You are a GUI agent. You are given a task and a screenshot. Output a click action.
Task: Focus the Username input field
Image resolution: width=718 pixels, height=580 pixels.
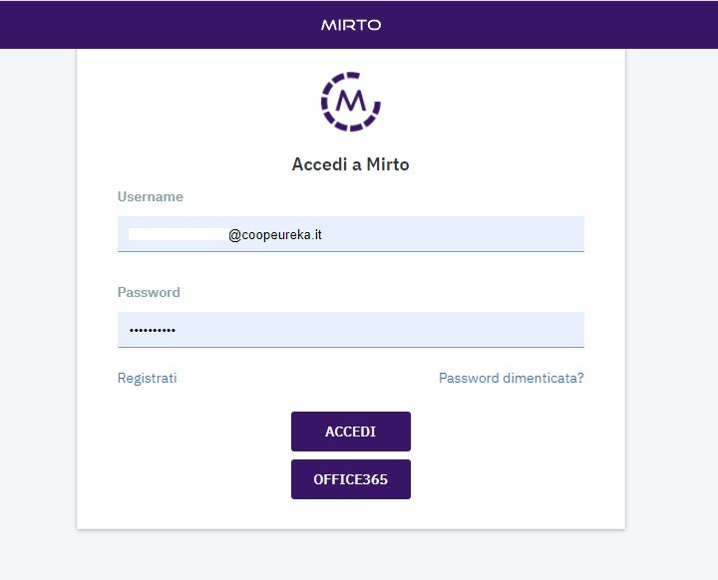[x=399, y=234]
